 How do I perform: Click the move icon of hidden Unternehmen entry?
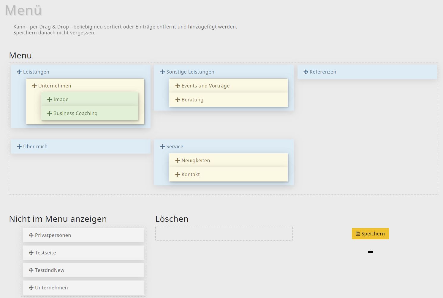[x=31, y=288]
